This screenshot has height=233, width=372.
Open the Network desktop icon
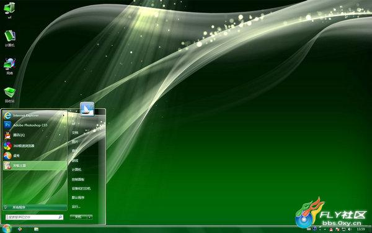[10, 66]
